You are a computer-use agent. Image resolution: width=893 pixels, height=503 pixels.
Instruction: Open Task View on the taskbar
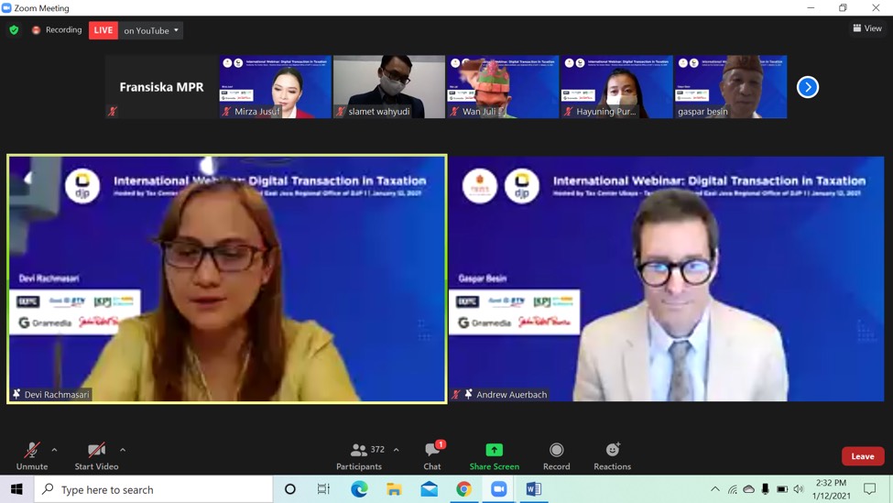pyautogui.click(x=323, y=489)
